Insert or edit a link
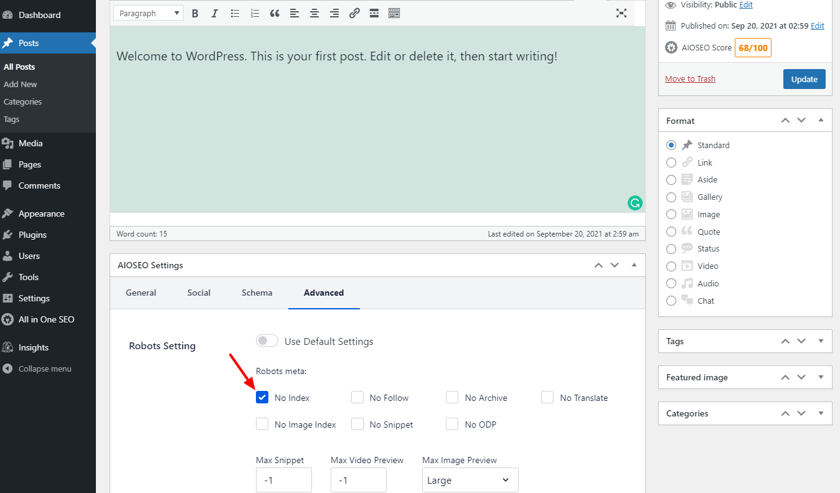This screenshot has height=493, width=840. click(354, 13)
